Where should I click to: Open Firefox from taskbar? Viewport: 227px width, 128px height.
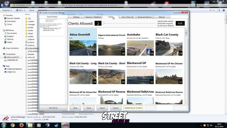pyautogui.click(x=21, y=125)
